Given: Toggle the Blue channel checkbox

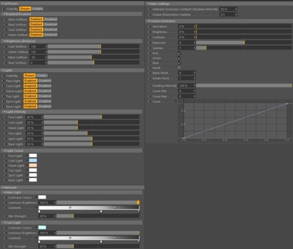Looking at the screenshot, I should coord(179,63).
